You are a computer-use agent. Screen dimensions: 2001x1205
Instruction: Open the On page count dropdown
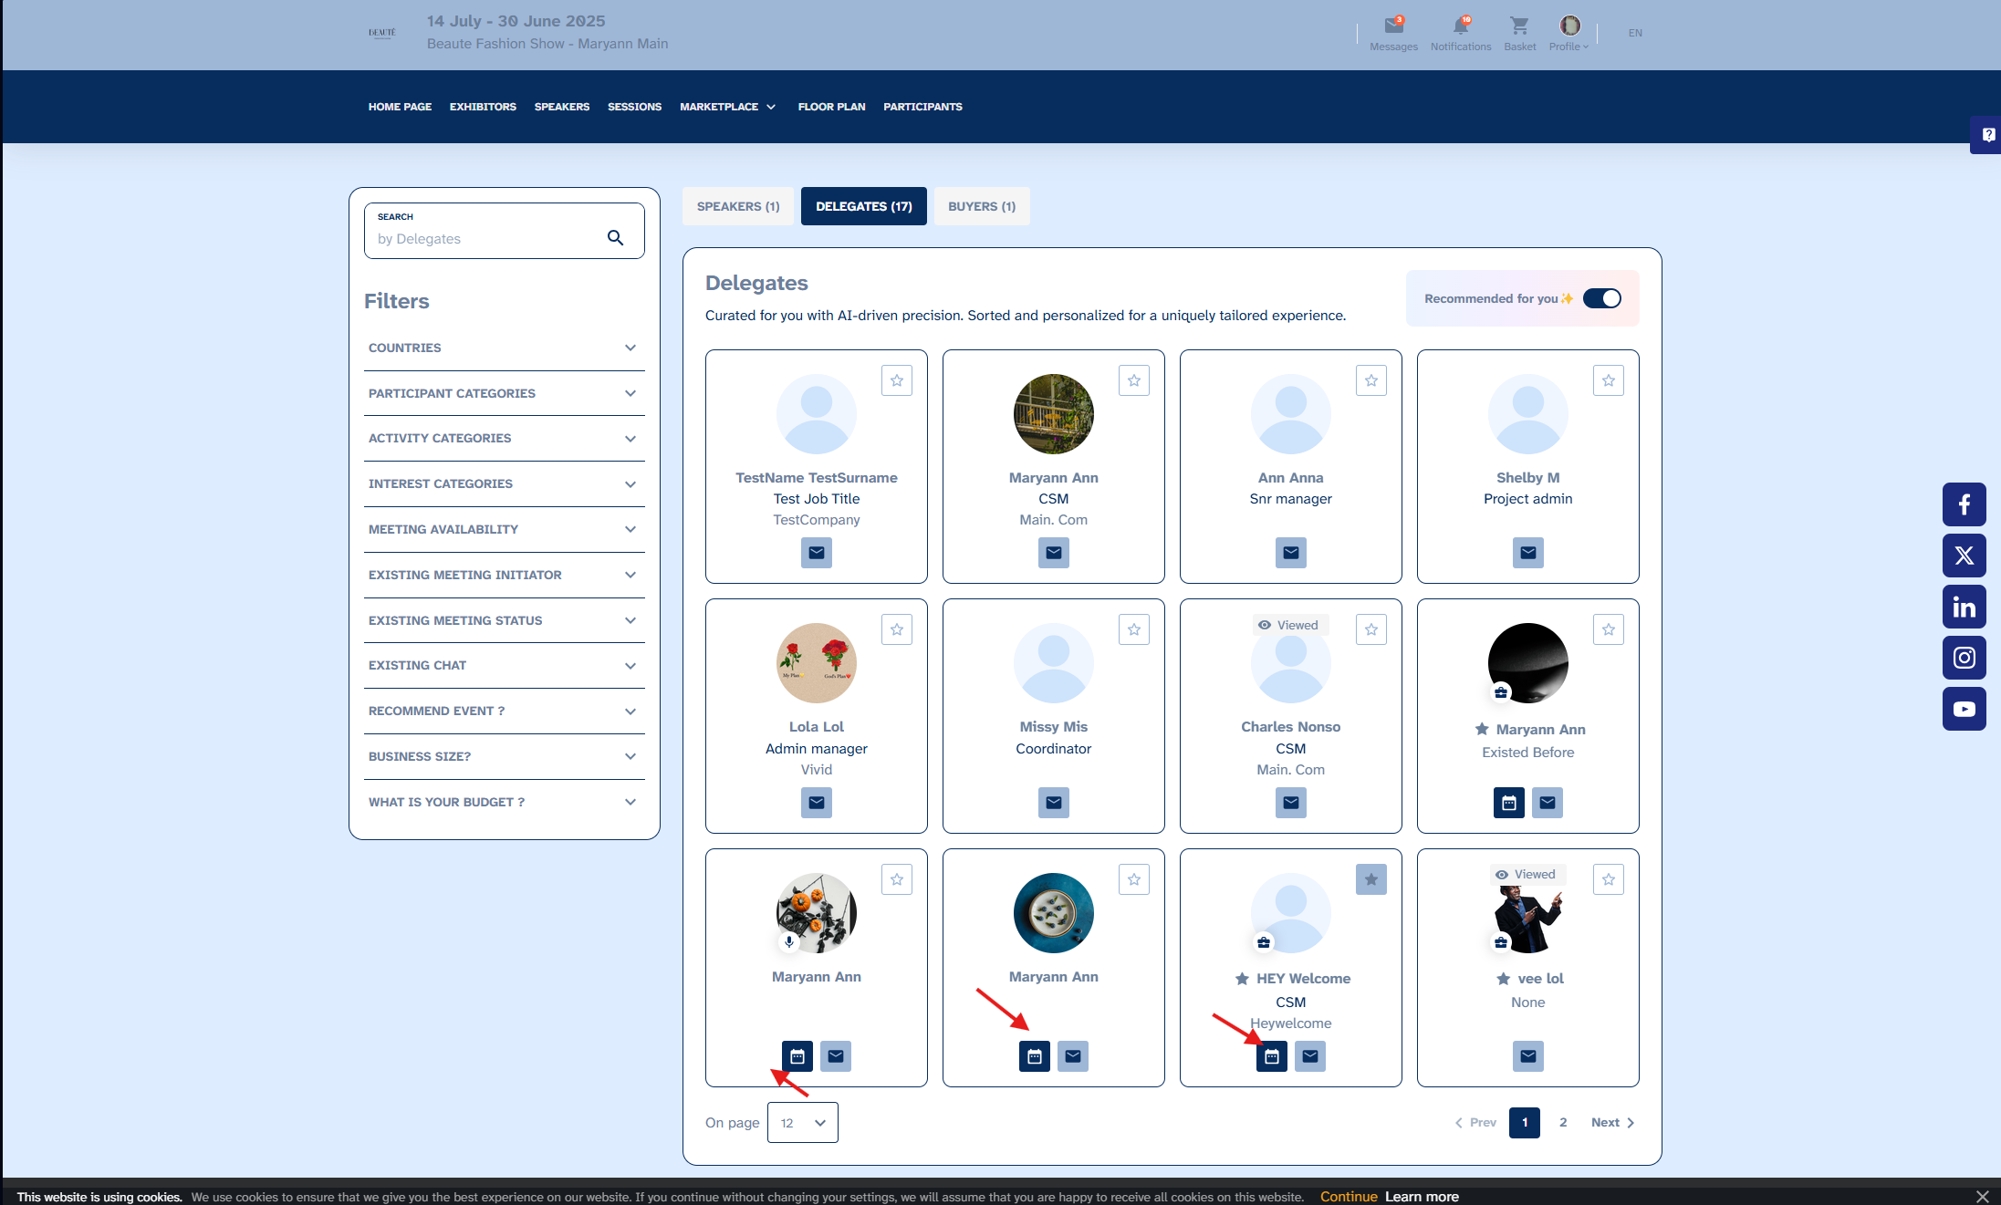(802, 1123)
